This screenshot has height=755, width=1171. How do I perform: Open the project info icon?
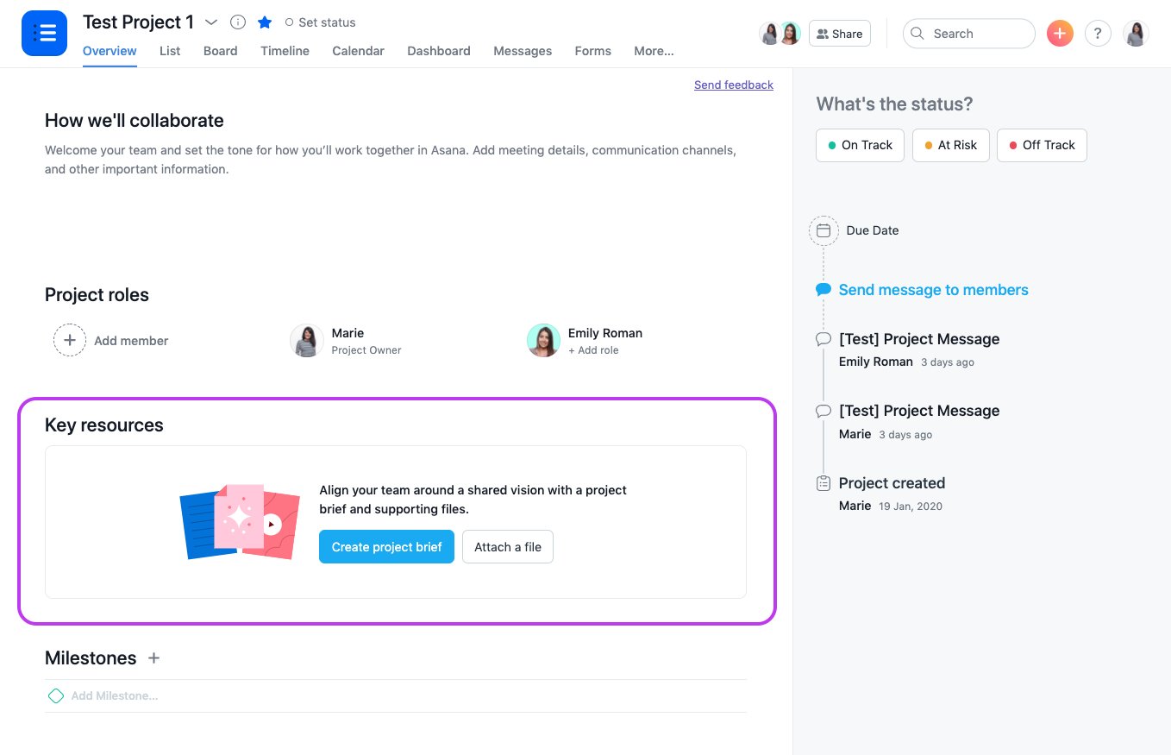tap(238, 22)
